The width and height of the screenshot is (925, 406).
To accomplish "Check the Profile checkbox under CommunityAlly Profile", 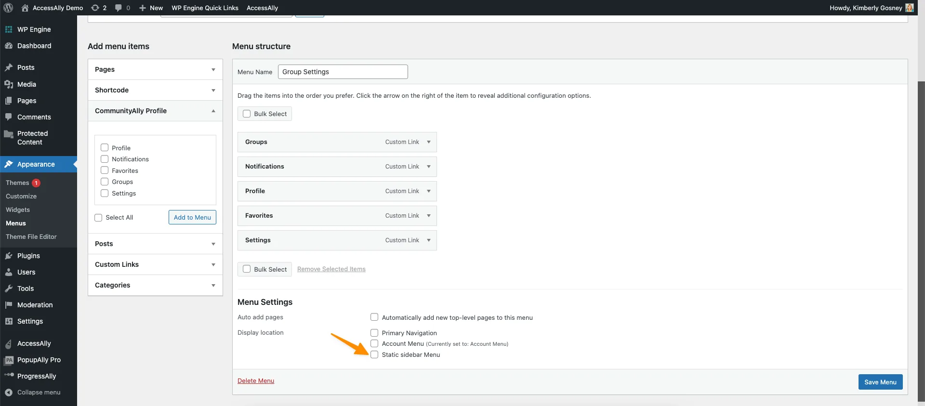I will click(x=105, y=147).
